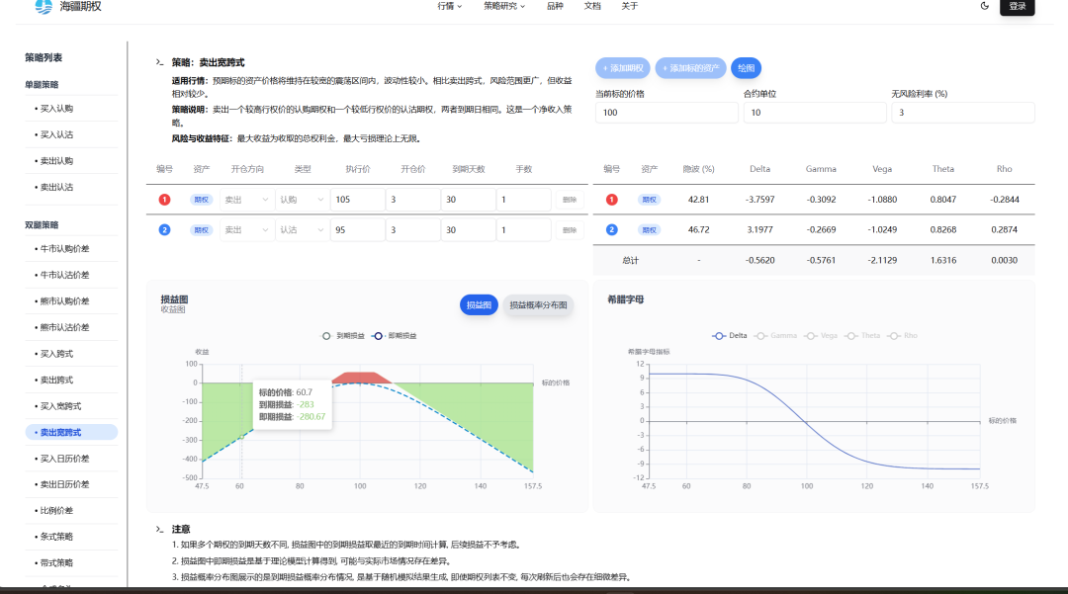Click the blue number 2 badge in the Greeks table
Screen dimensions: 1068x594
611,229
